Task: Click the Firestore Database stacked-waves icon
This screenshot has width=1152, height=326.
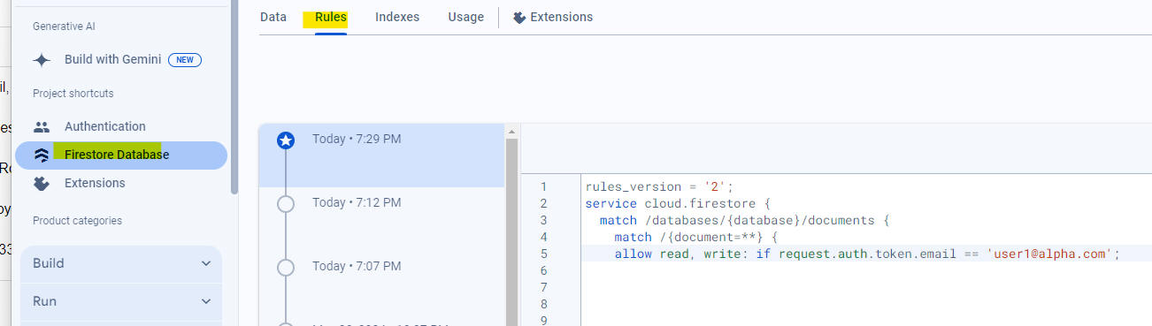Action: 42,155
